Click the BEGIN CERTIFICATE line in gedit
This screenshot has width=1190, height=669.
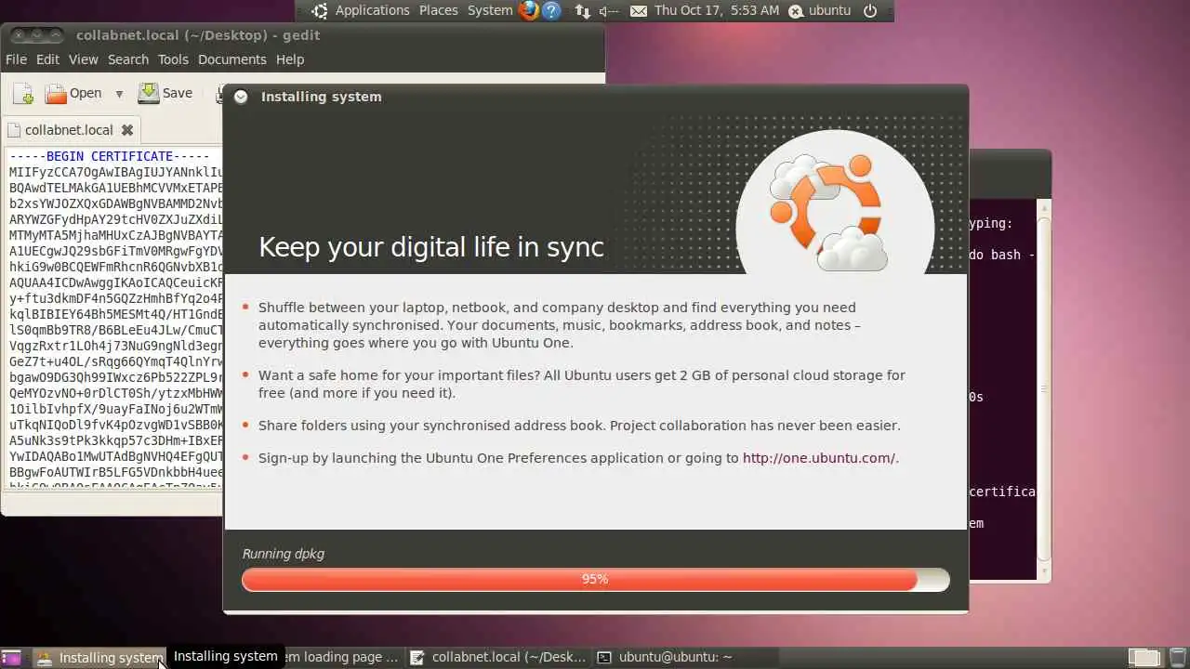(110, 156)
